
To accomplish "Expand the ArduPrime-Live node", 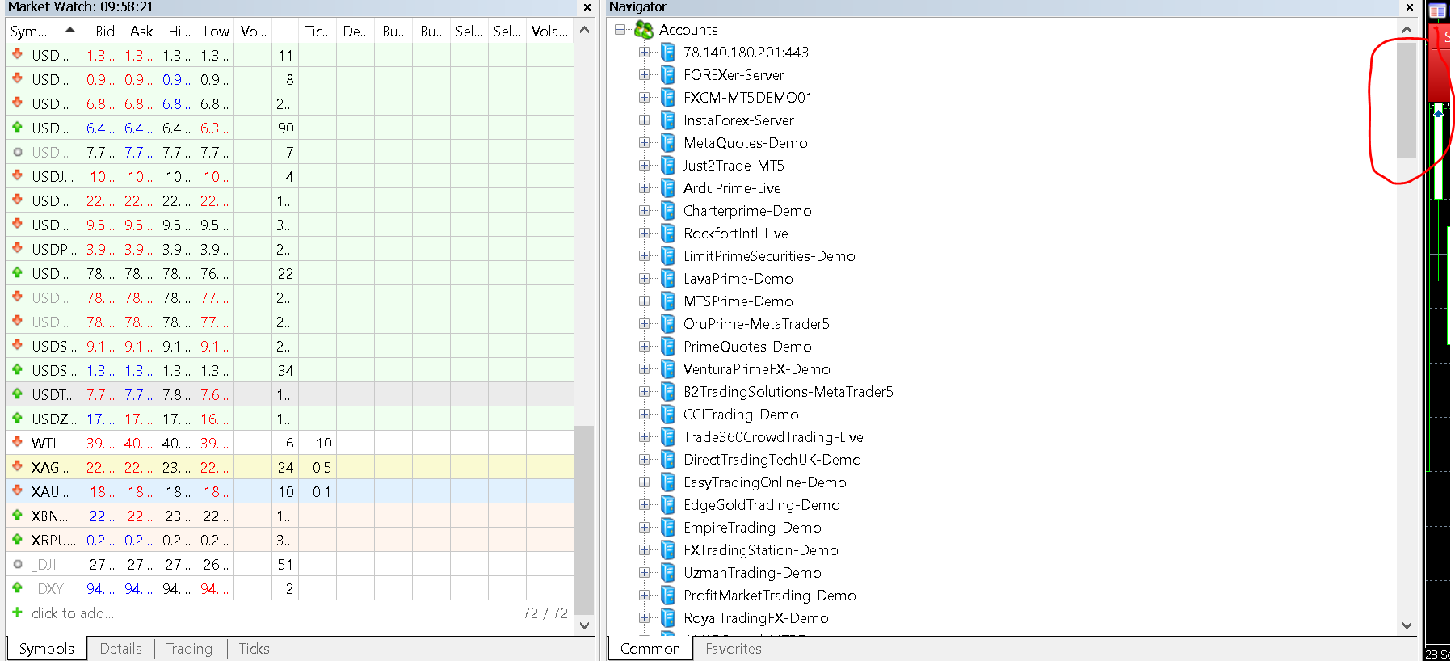I will click(x=644, y=188).
